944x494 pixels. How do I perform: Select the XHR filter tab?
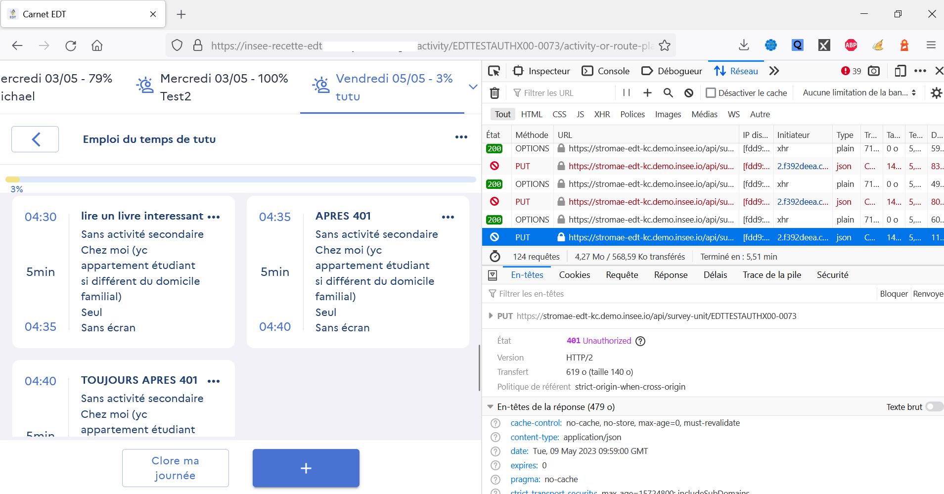[602, 114]
